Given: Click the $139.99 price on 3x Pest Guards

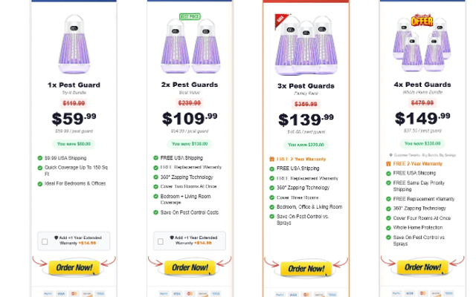Looking at the screenshot, I should click(x=306, y=120).
